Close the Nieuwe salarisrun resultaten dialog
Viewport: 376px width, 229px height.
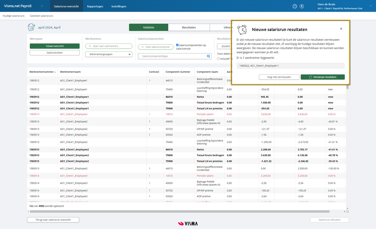341,29
